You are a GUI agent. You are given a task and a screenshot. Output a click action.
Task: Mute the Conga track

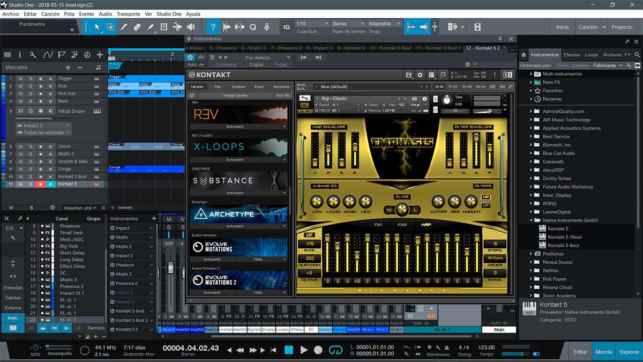coord(20,169)
